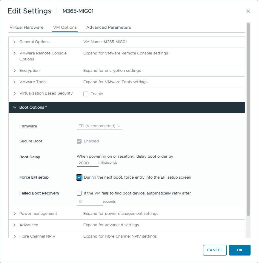Expand Virtualization Based Security row
This screenshot has height=263, width=258.
[14, 93]
